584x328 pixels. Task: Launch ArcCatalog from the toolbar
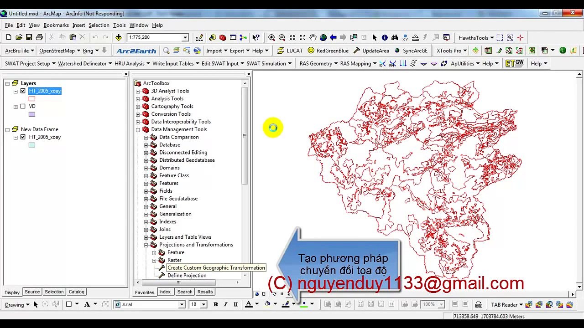pyautogui.click(x=212, y=37)
